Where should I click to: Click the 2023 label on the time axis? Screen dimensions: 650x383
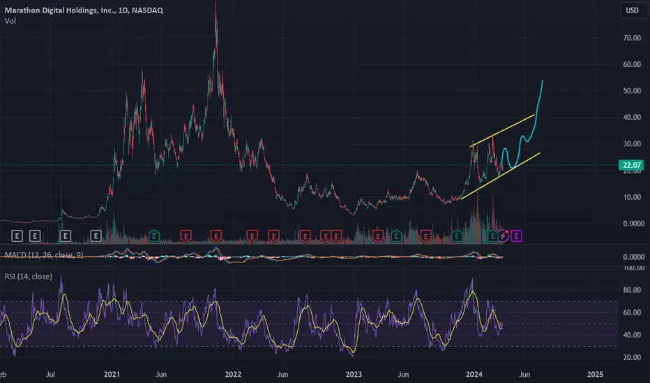point(354,375)
